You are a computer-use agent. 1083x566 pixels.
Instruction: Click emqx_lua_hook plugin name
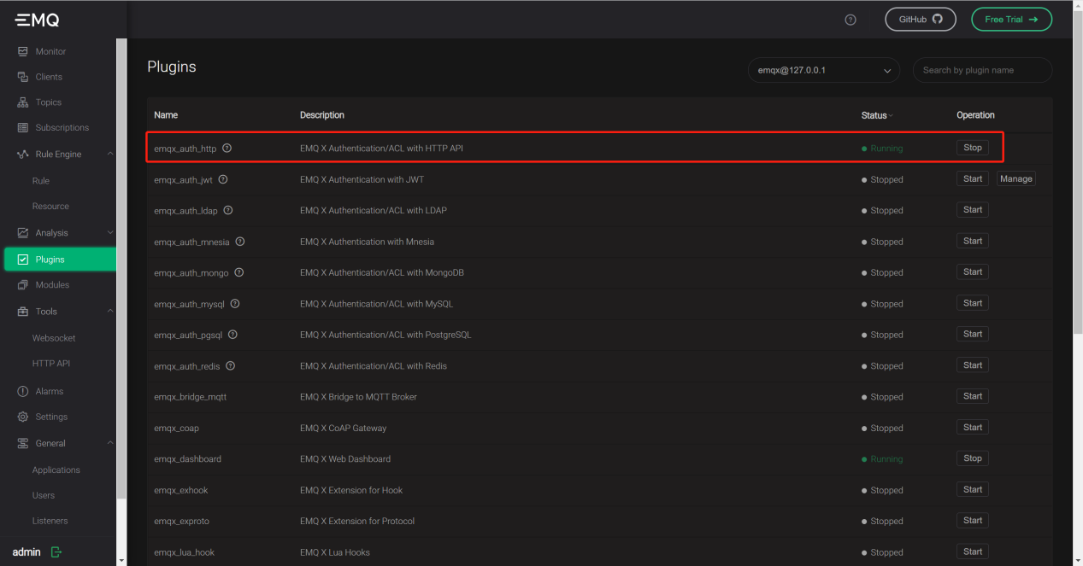point(184,552)
